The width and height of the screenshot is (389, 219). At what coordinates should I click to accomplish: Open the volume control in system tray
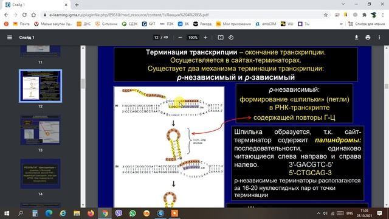(x=325, y=214)
